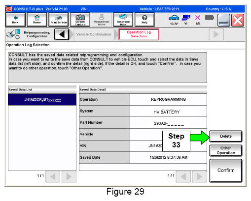
Task: Click Saved Data Detail previous page arrow
Action: [x=183, y=176]
